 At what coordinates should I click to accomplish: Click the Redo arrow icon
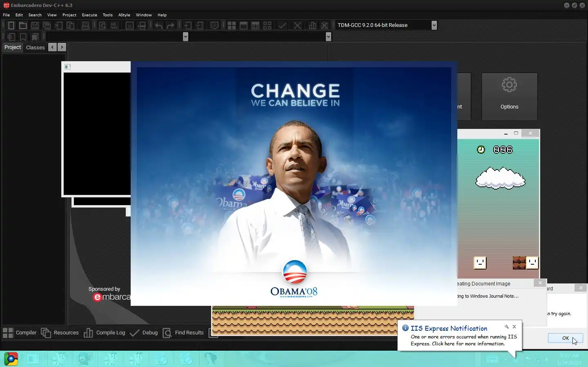(x=171, y=25)
